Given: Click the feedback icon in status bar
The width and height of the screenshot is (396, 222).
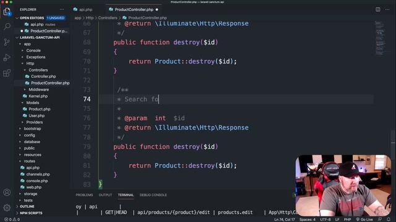Looking at the screenshot, I should click(x=379, y=220).
